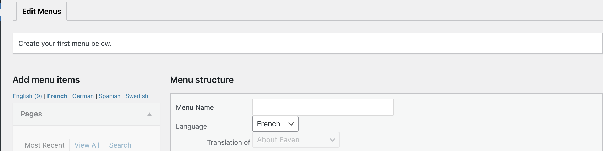
Task: Switch to the Most Recent tab
Action: point(45,145)
